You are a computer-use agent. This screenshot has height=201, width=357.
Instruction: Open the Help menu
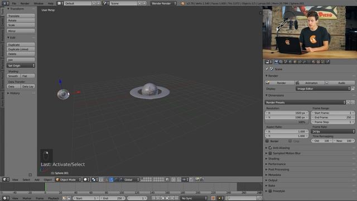51,3
